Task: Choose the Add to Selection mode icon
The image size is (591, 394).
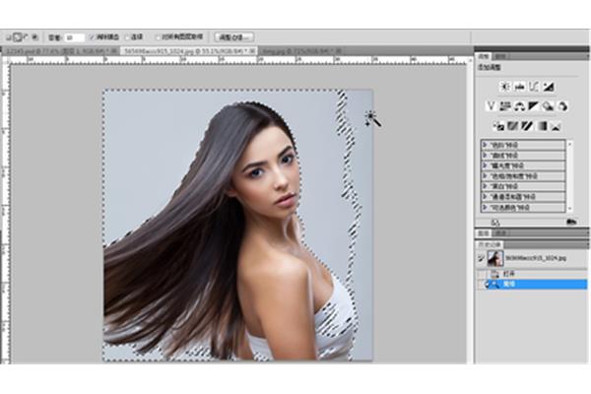Action: click(17, 37)
